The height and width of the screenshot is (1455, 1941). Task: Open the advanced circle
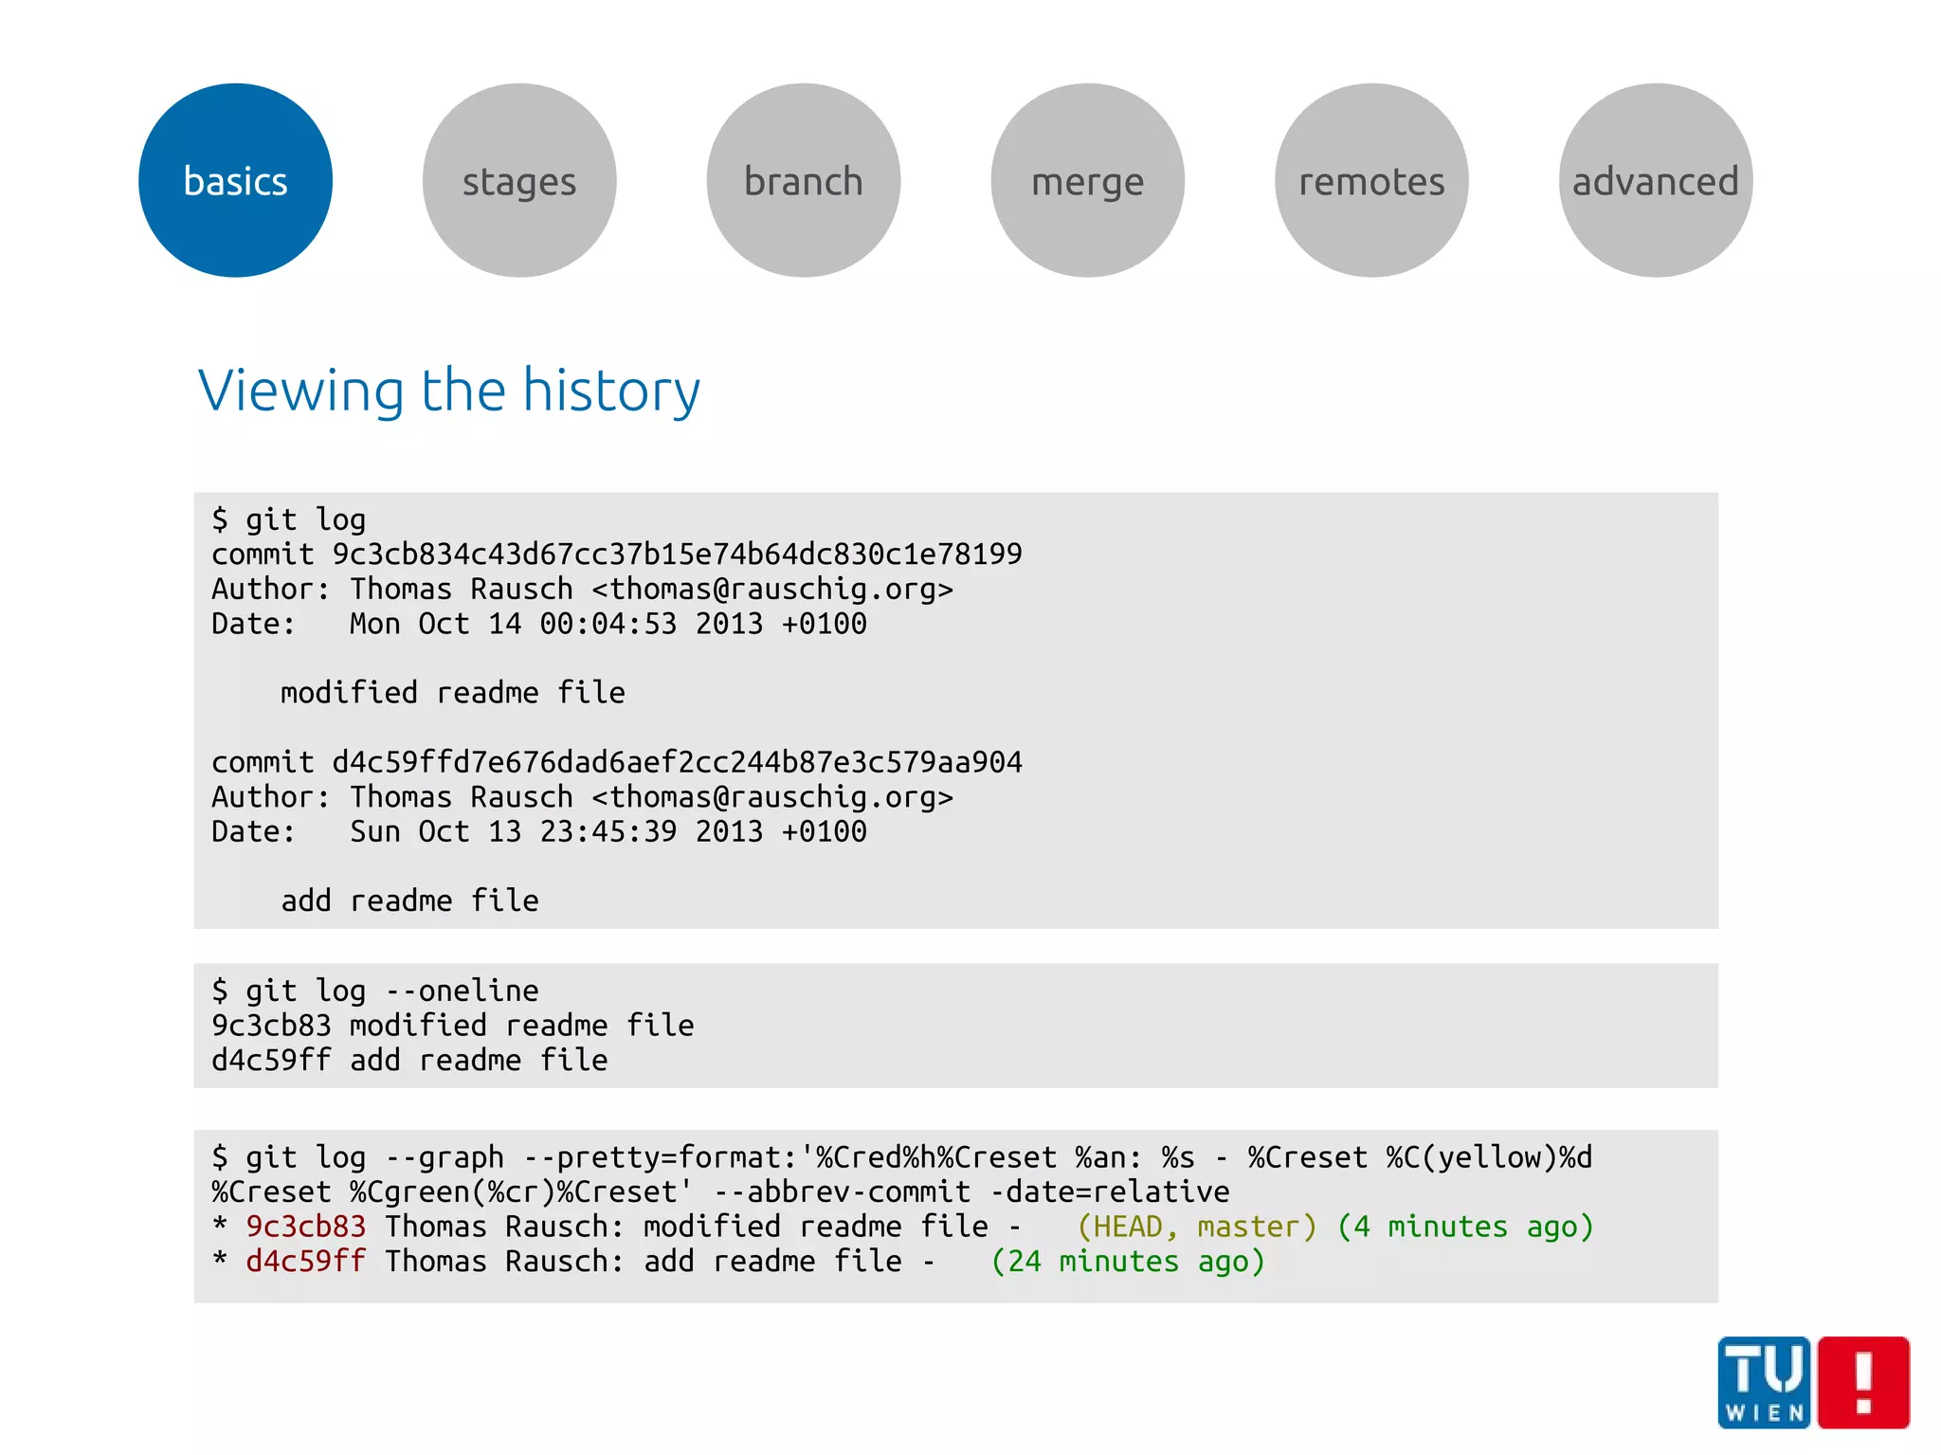coord(1655,180)
